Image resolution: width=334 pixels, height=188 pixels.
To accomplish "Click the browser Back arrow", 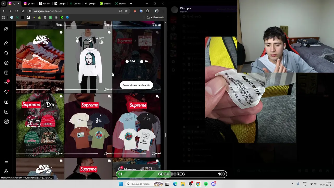I will point(4,11).
